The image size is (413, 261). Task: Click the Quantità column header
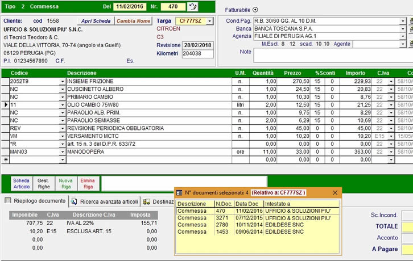pos(263,73)
